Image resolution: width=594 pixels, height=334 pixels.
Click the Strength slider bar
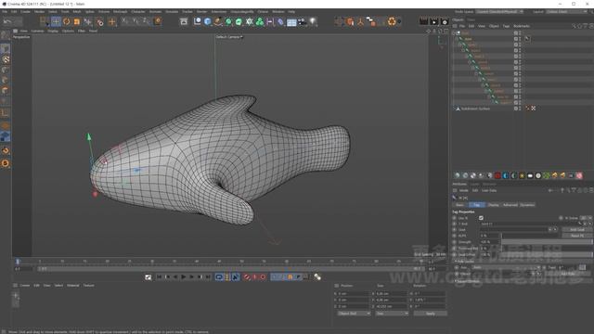click(x=547, y=242)
